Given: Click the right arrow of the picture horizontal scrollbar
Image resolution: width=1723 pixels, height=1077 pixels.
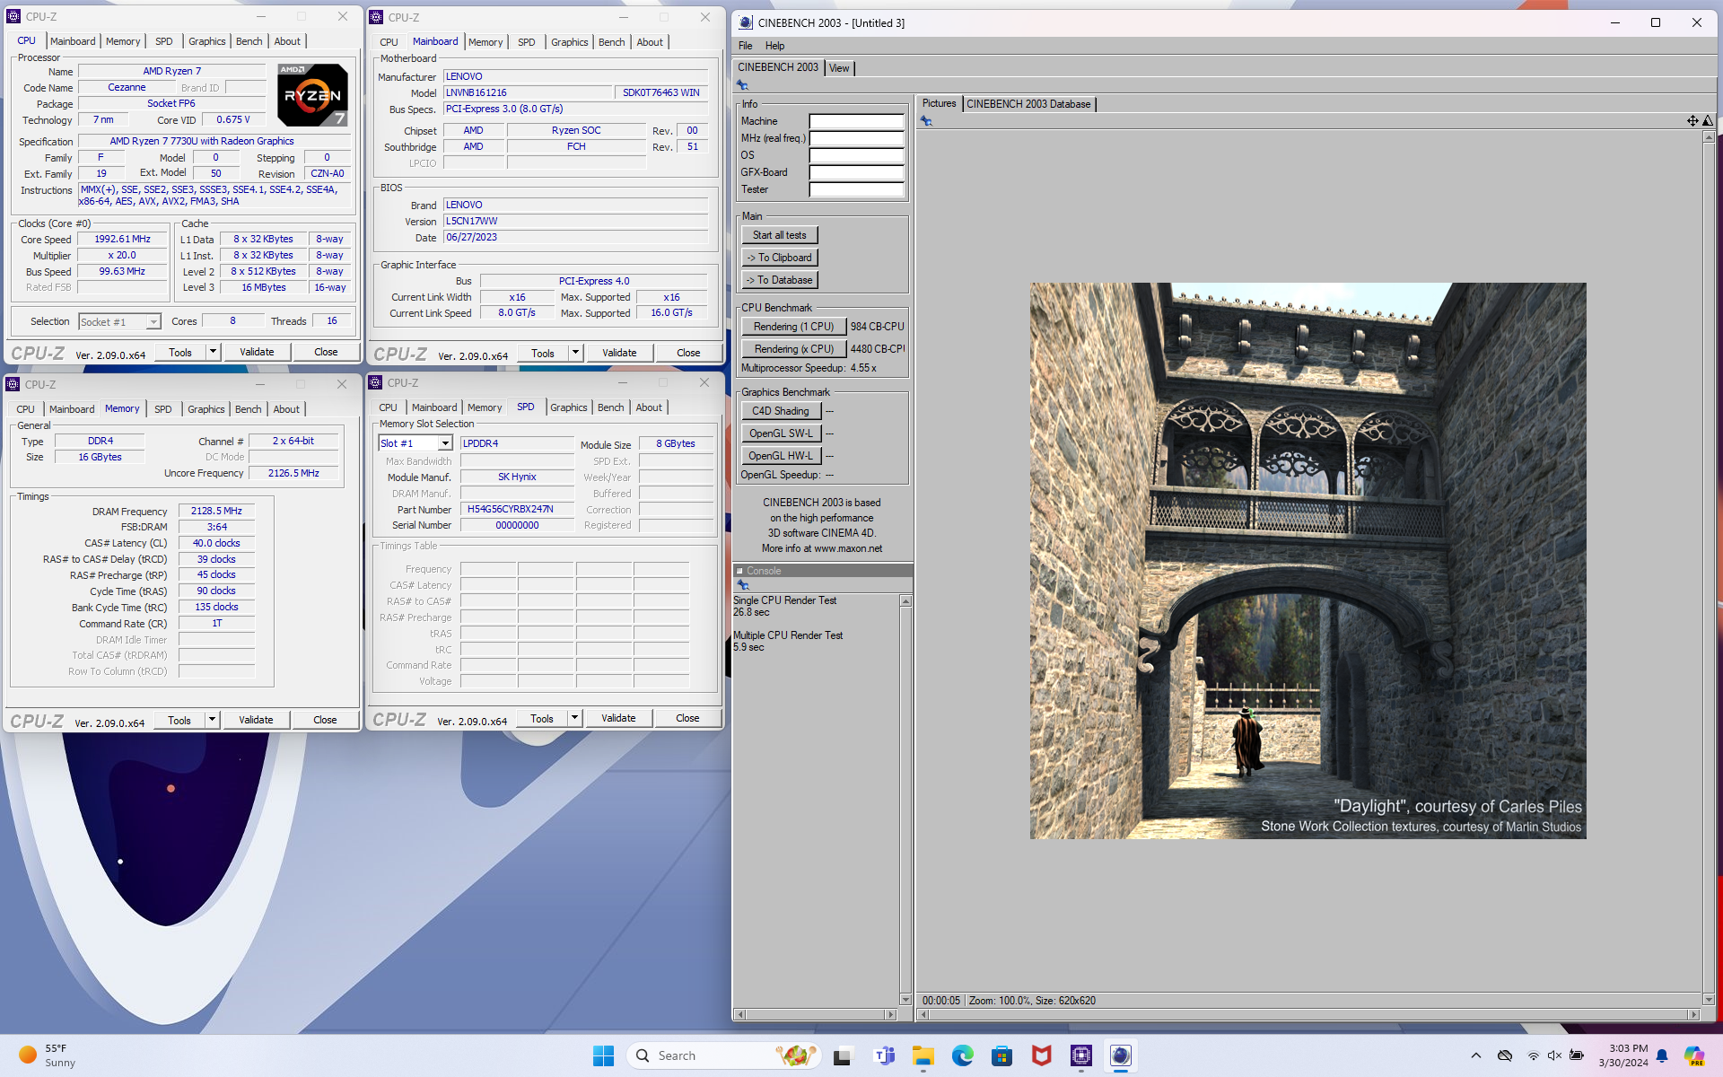Looking at the screenshot, I should tap(1694, 1014).
